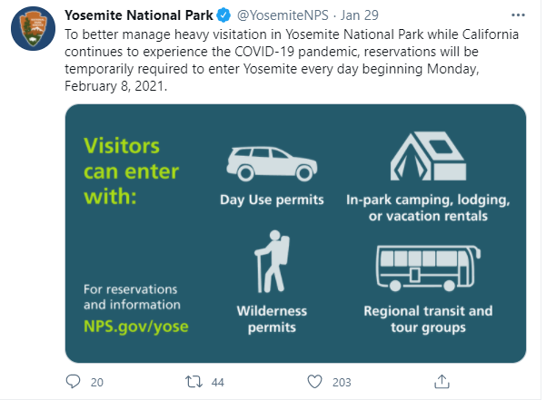This screenshot has height=400, width=546.
Task: Click the car icon above Day Use permits
Action: point(272,163)
